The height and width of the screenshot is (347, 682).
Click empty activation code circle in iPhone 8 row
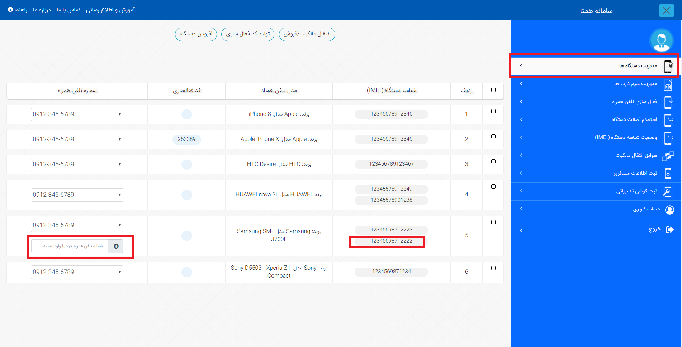[187, 114]
